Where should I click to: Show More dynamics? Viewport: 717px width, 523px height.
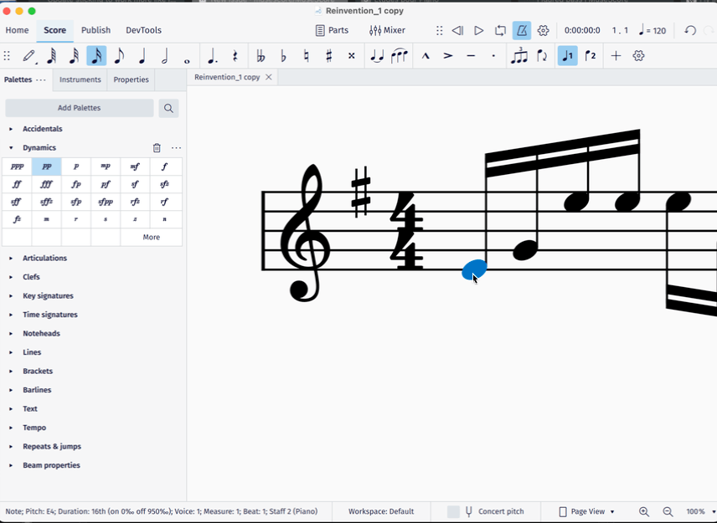[152, 237]
